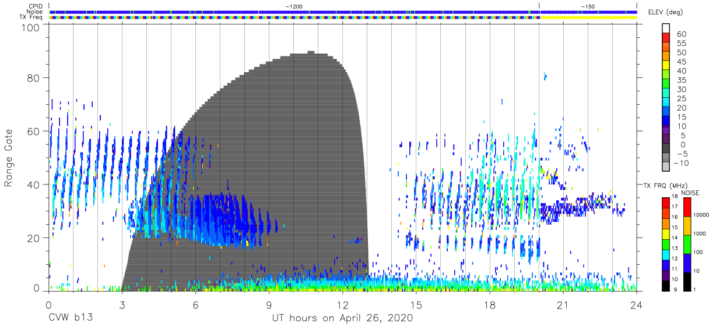This screenshot has height=330, width=716.
Task: Click the 9 tick on the UT hours axis
Action: click(x=269, y=304)
